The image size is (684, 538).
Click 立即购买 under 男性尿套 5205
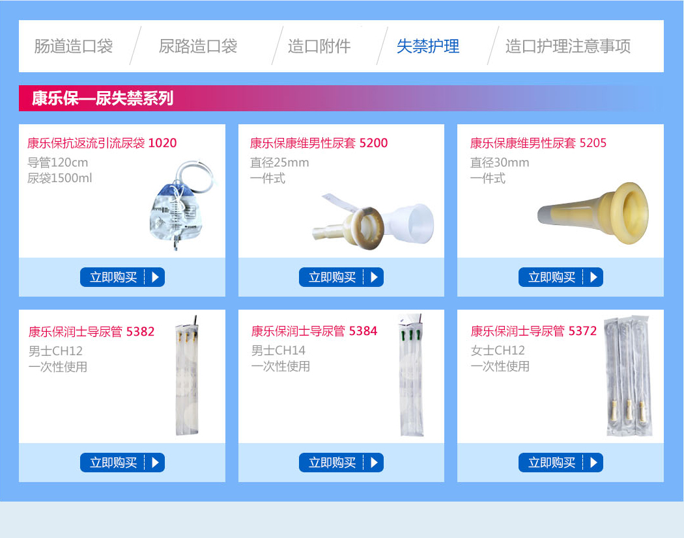[x=560, y=277]
